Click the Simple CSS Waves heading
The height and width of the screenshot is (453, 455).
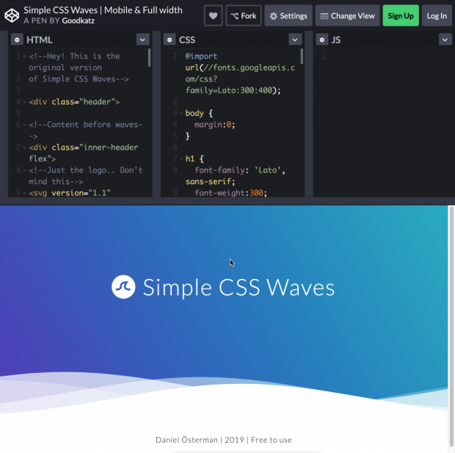(x=239, y=288)
